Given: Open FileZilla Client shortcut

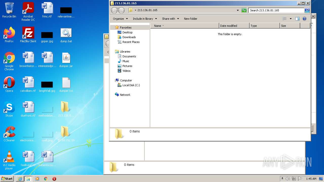Looking at the screenshot, I should [x=28, y=35].
